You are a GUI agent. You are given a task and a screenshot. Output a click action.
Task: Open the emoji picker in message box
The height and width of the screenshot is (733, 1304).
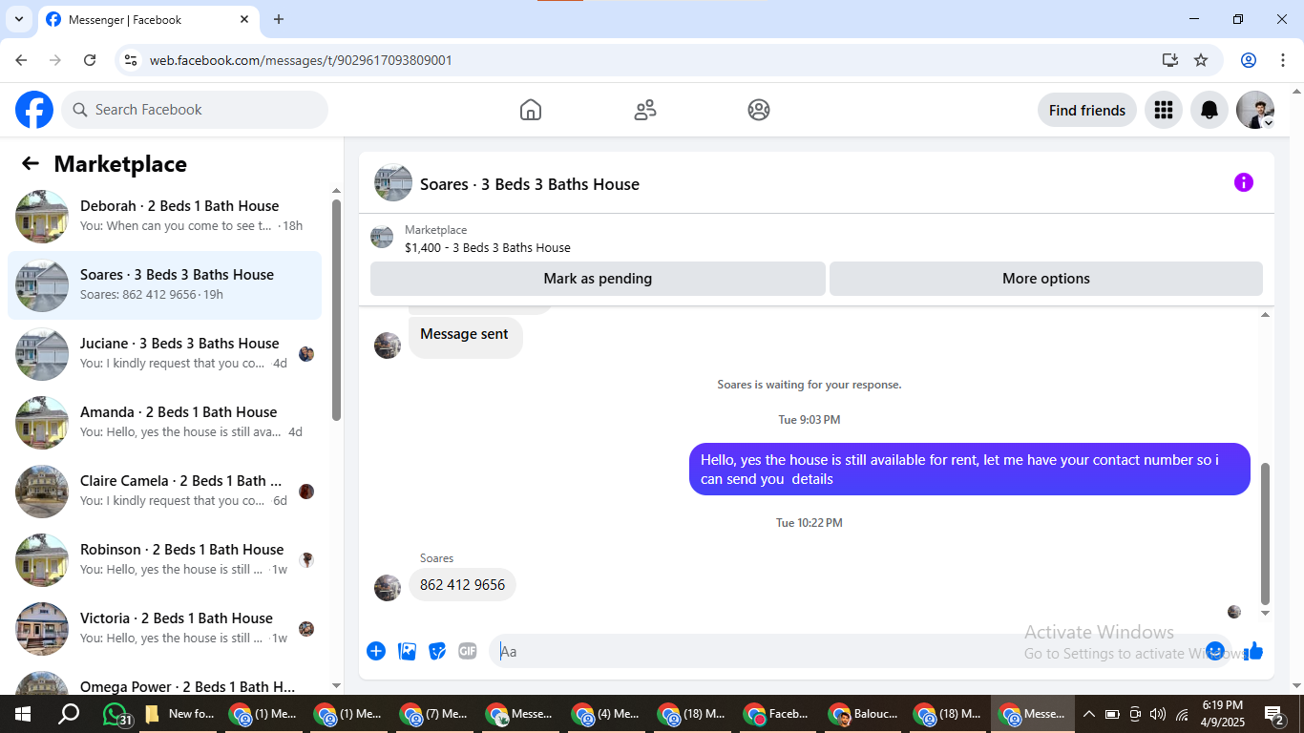pos(1215,651)
